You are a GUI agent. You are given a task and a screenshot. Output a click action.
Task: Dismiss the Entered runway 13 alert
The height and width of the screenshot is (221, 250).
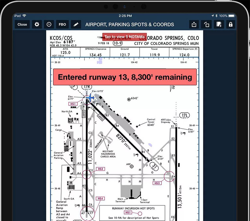(125, 77)
